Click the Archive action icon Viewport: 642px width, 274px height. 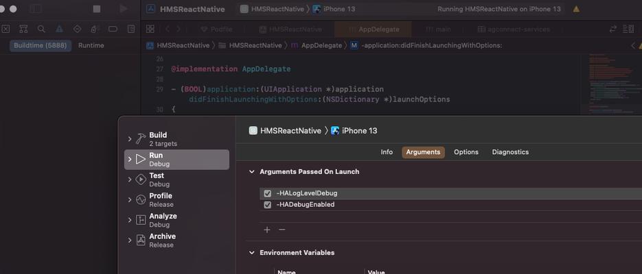point(141,240)
